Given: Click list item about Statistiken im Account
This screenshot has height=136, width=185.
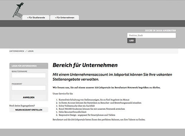Looking at the screenshot, I should (100, 103).
